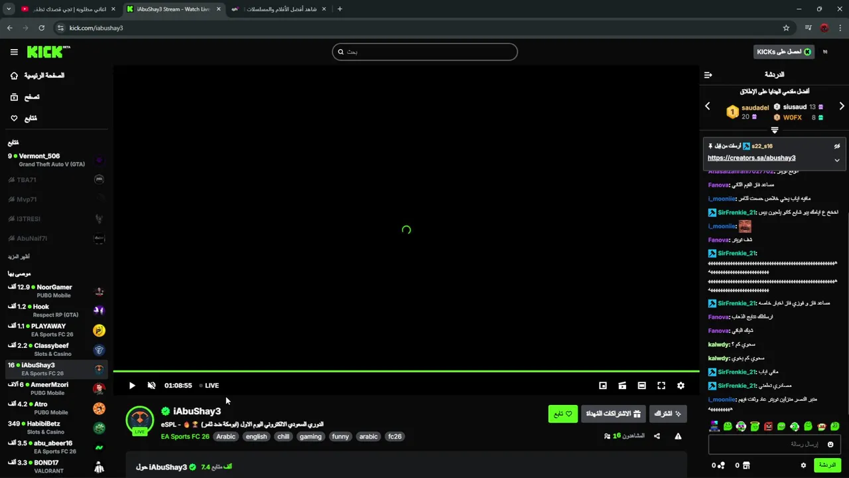Click the Get KICKs button
Viewport: 849px width, 478px height.
click(x=784, y=52)
